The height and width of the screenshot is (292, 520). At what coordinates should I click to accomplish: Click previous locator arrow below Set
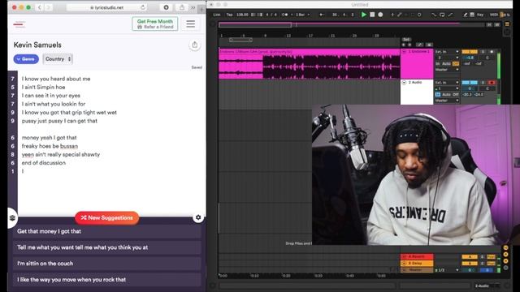point(404,45)
